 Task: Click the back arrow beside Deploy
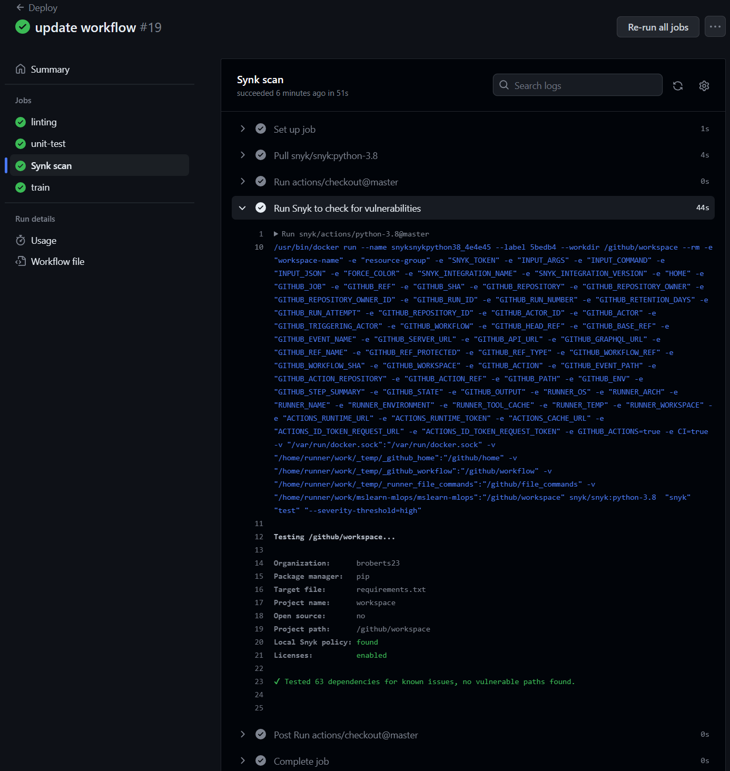pos(19,7)
